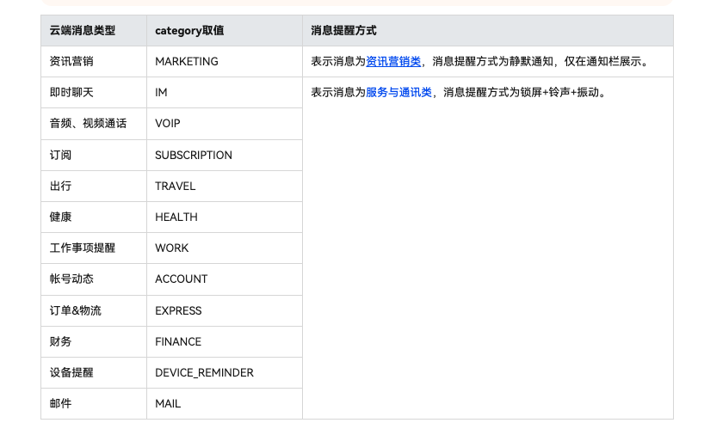The width and height of the screenshot is (704, 429).
Task: Select the 订阅 cell
Action: tap(94, 155)
